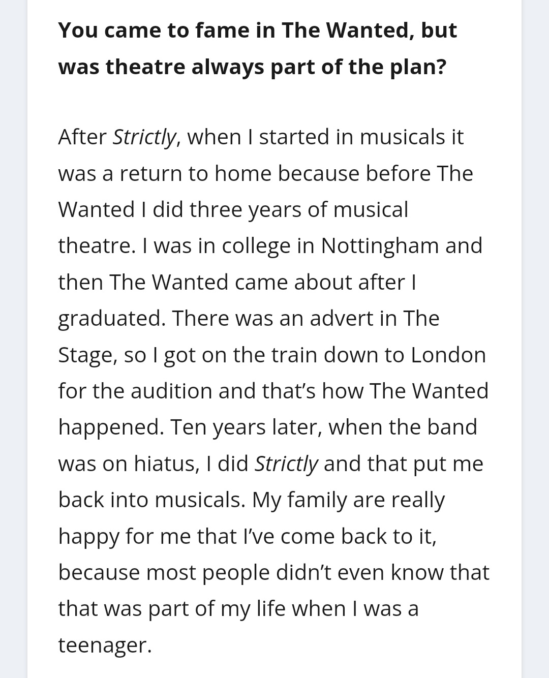Click the word London in the article
The image size is (549, 678).
[x=448, y=355]
